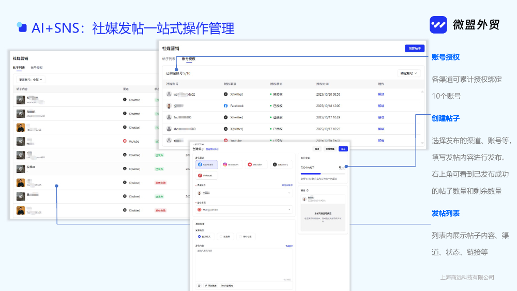
Task: Expand the 发布主页 page selector
Action: (244, 210)
